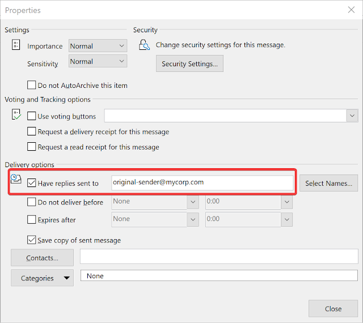This screenshot has height=323, width=363.
Task: Open the Sensitivity dropdown
Action: click(98, 61)
